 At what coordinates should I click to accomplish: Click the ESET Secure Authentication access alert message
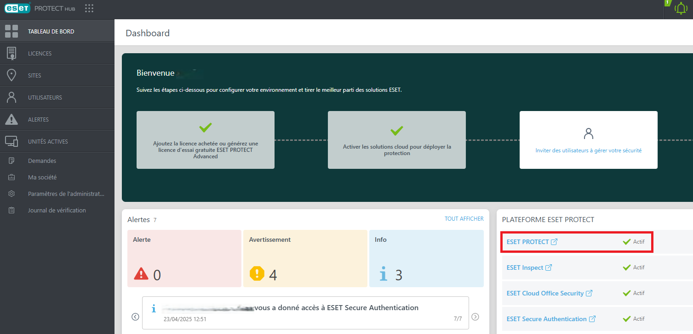pyautogui.click(x=305, y=312)
